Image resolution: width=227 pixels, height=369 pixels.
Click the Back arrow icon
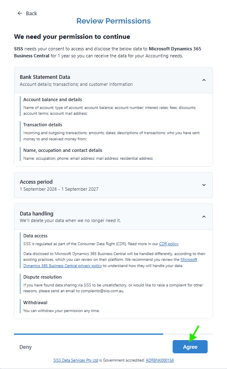click(20, 13)
